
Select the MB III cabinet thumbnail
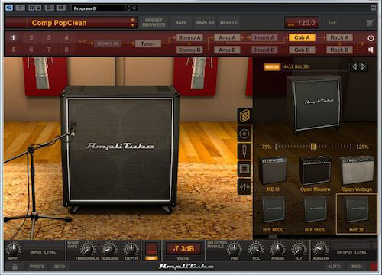[274, 174]
